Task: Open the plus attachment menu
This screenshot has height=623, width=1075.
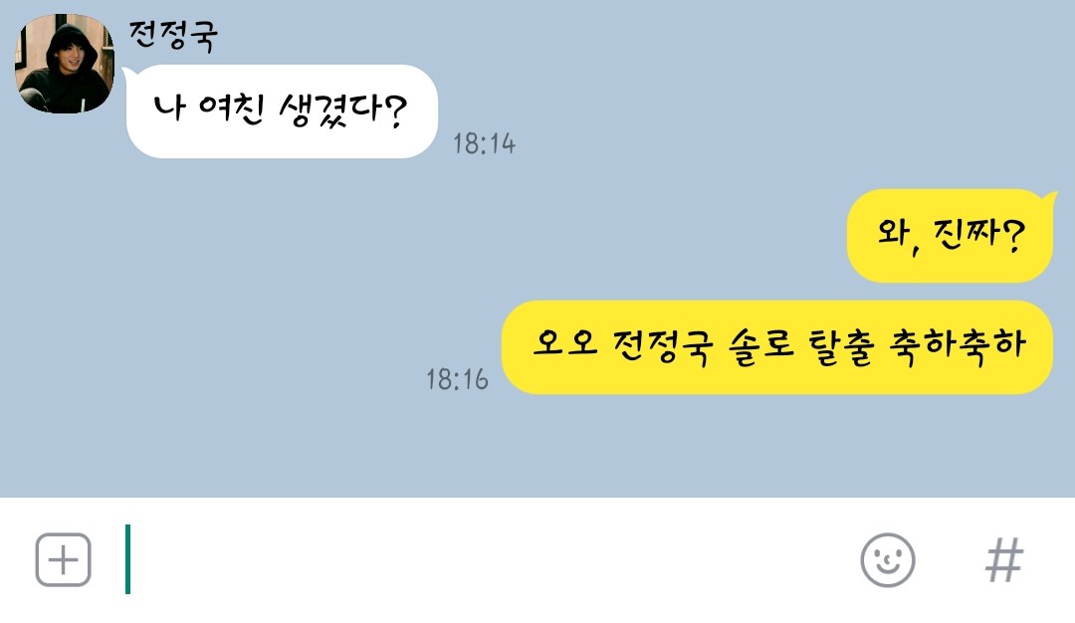Action: point(63,560)
